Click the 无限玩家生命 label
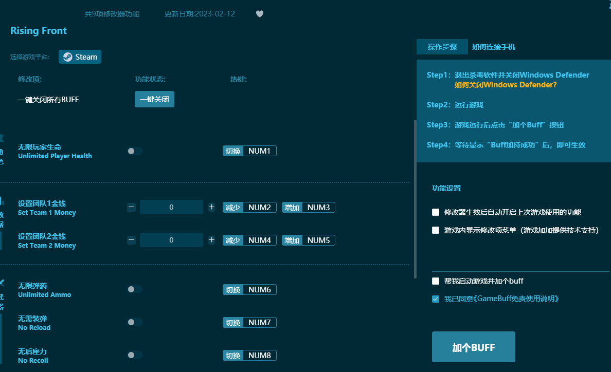This screenshot has width=611, height=372. (40, 147)
